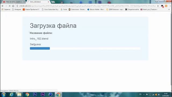Image resolution: width=172 pixels, height=97 pixels.
Task: Open the Открытие кейса bookmark
Action: pos(132,9)
